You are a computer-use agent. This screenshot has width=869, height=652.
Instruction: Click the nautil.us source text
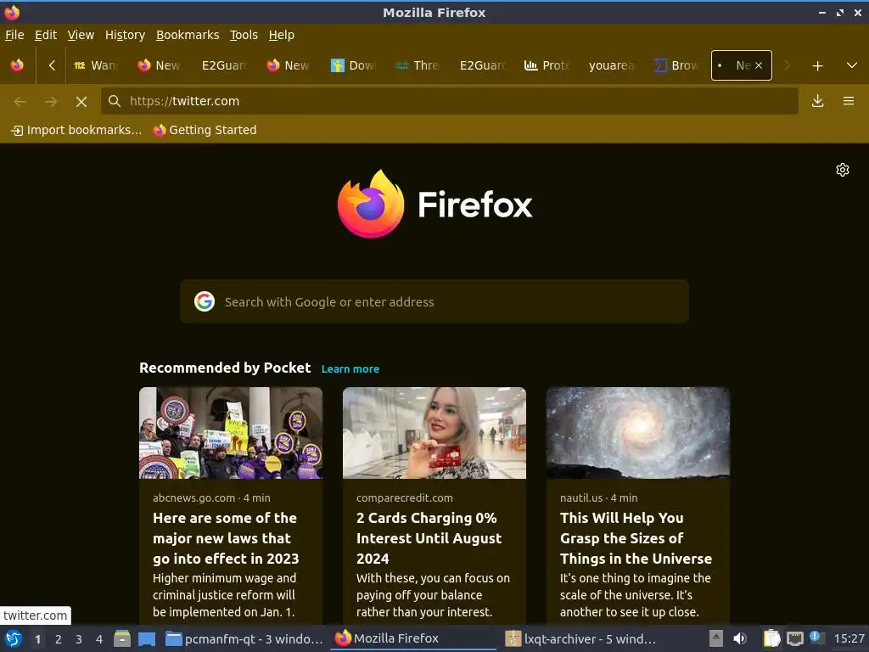click(581, 497)
